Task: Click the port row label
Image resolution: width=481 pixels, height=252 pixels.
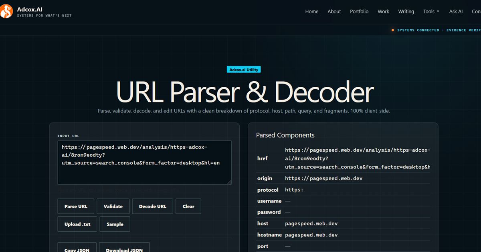Action: click(x=263, y=246)
